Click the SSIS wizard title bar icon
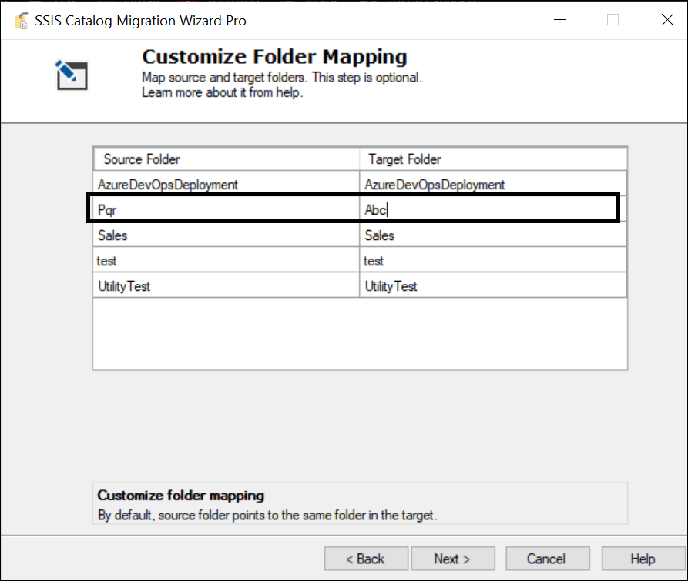This screenshot has height=581, width=688. 21,21
